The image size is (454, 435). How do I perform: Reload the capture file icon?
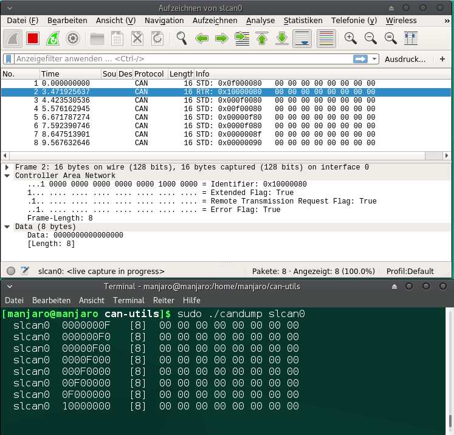pos(157,38)
